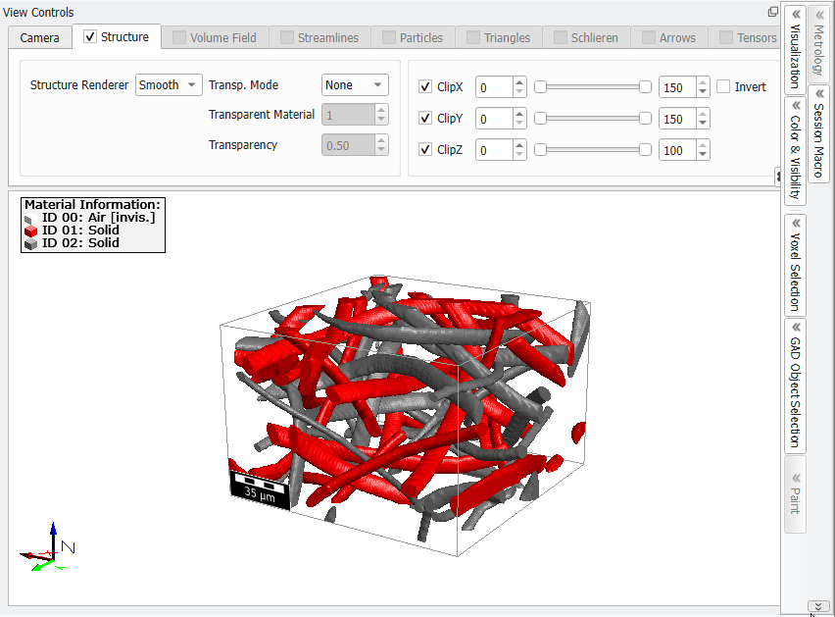Expand the bottom double-chevron button
835x617 pixels.
818,606
